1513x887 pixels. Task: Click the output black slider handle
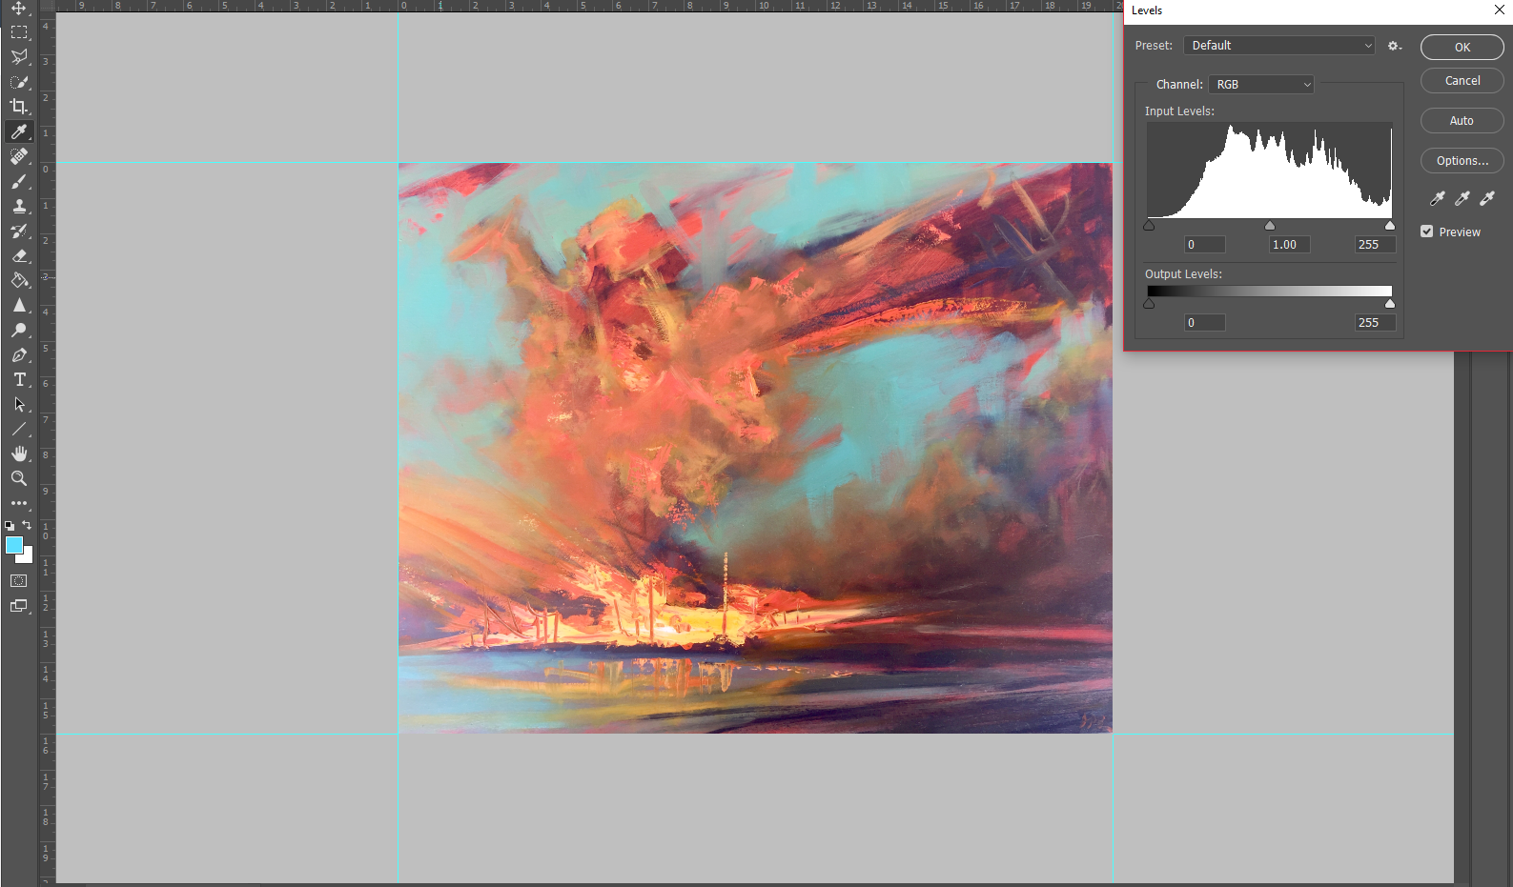pos(1149,304)
